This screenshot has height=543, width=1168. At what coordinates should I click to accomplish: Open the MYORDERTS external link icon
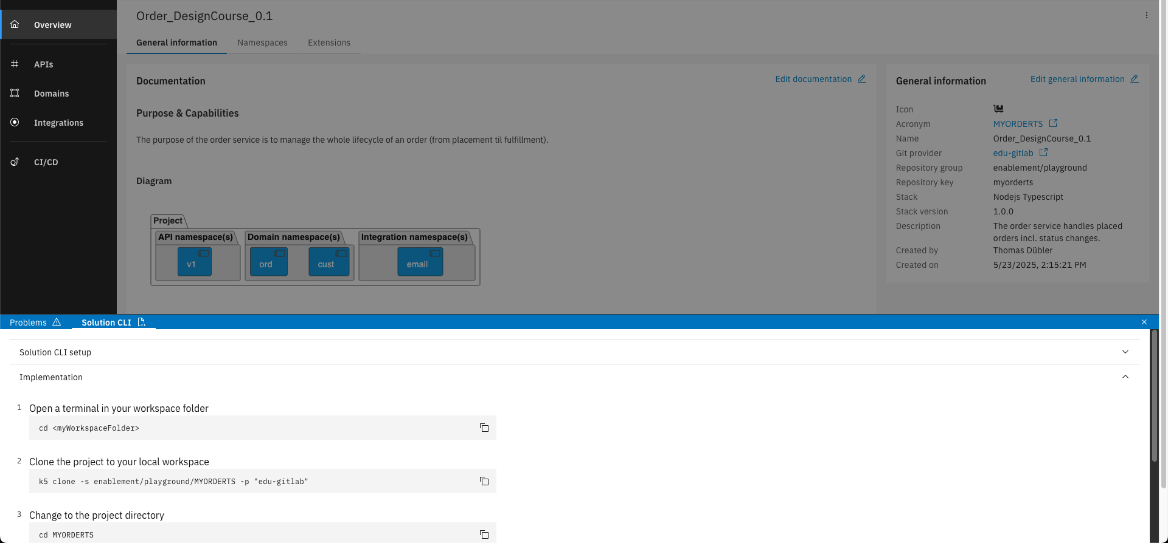pyautogui.click(x=1053, y=123)
